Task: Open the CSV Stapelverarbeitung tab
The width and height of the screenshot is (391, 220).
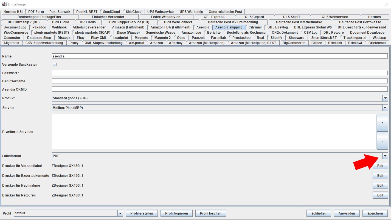Action: (44, 43)
